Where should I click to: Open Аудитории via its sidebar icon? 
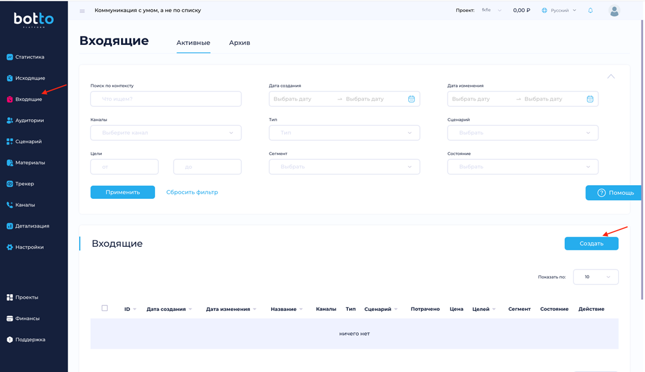[x=10, y=120]
